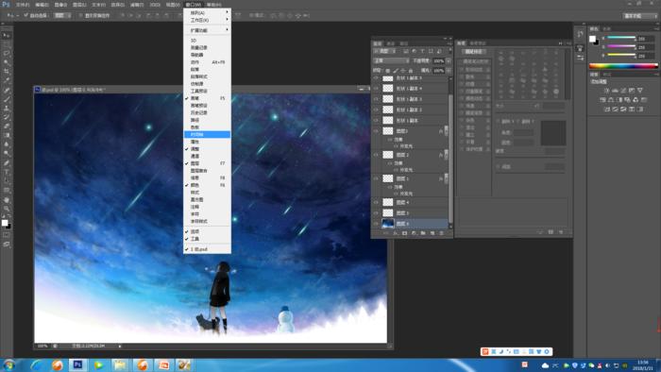Choose 字符 from the Window menu
Image resolution: width=661 pixels, height=372 pixels.
coord(207,214)
